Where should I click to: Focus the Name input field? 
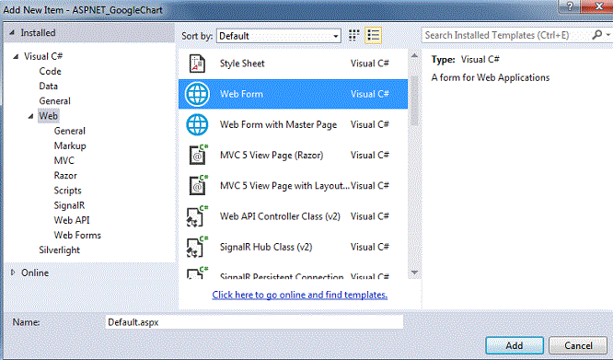pyautogui.click(x=254, y=322)
